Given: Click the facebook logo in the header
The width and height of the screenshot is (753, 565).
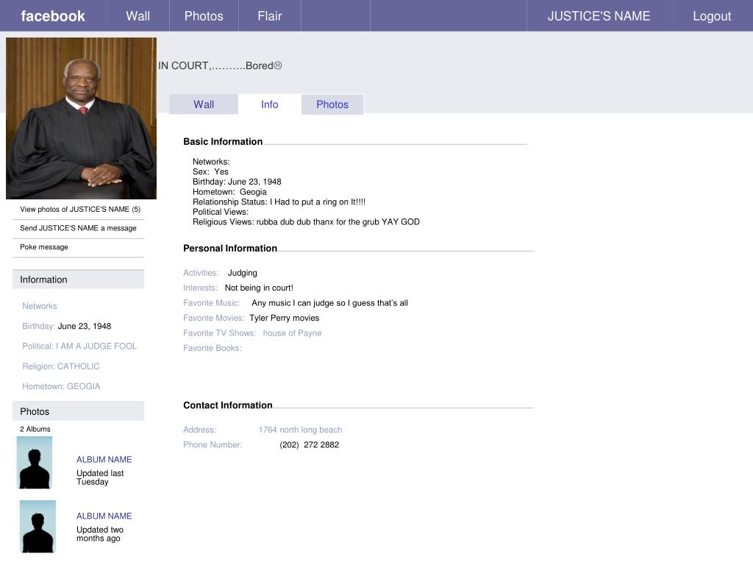Looking at the screenshot, I should (x=53, y=16).
